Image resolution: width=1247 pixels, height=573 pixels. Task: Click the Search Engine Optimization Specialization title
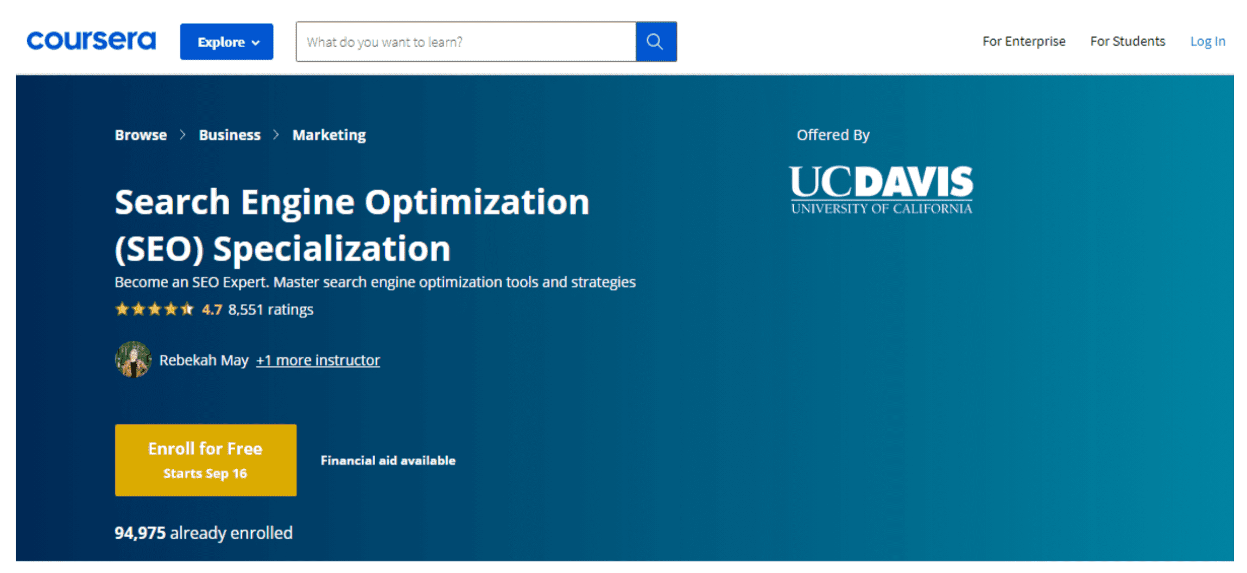click(352, 225)
